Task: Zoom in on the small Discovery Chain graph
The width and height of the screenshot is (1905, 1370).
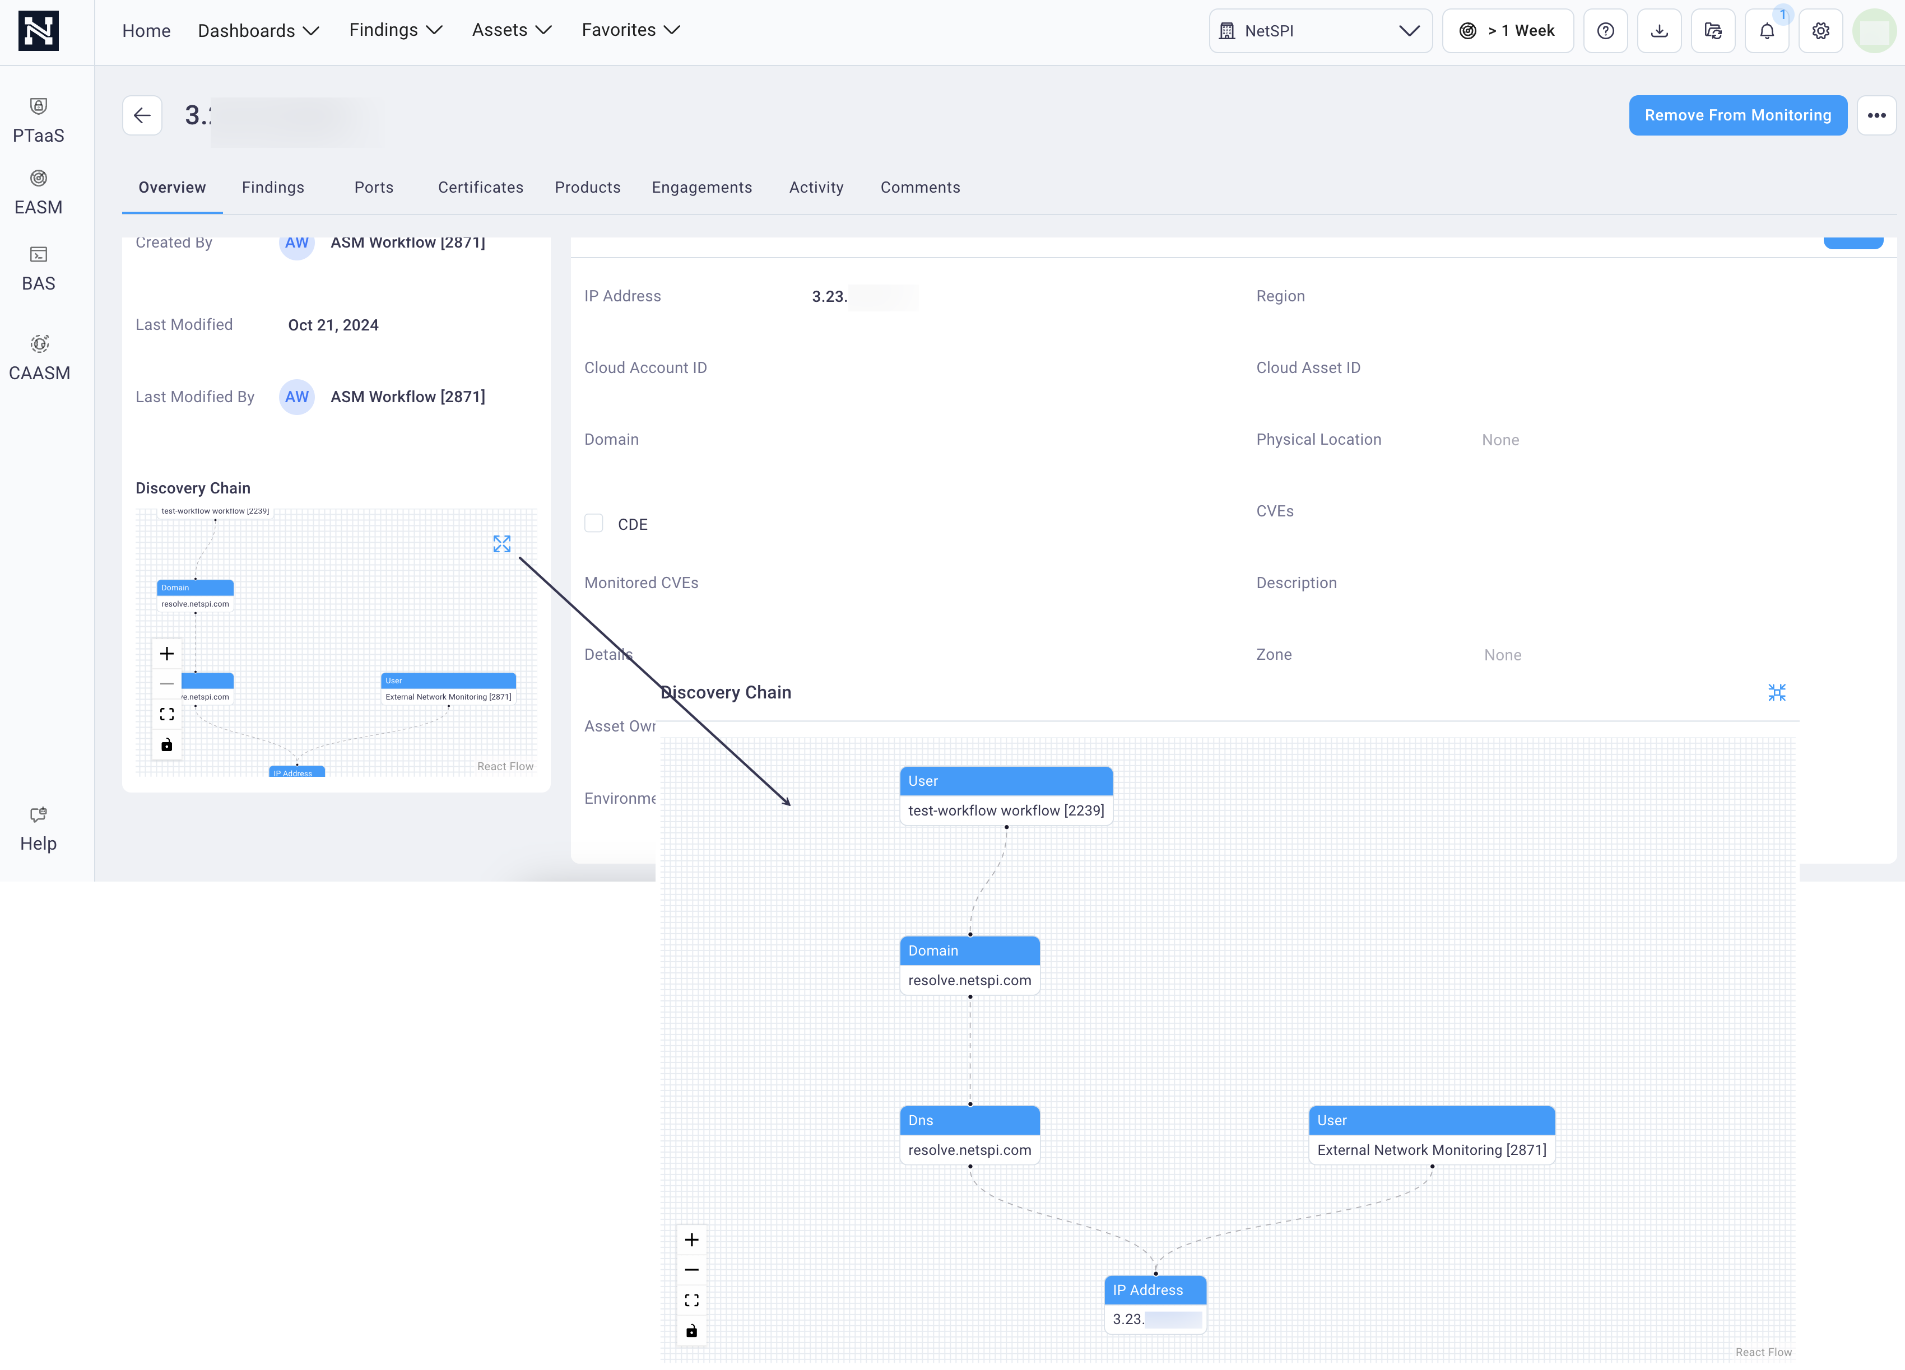Action: coord(166,654)
